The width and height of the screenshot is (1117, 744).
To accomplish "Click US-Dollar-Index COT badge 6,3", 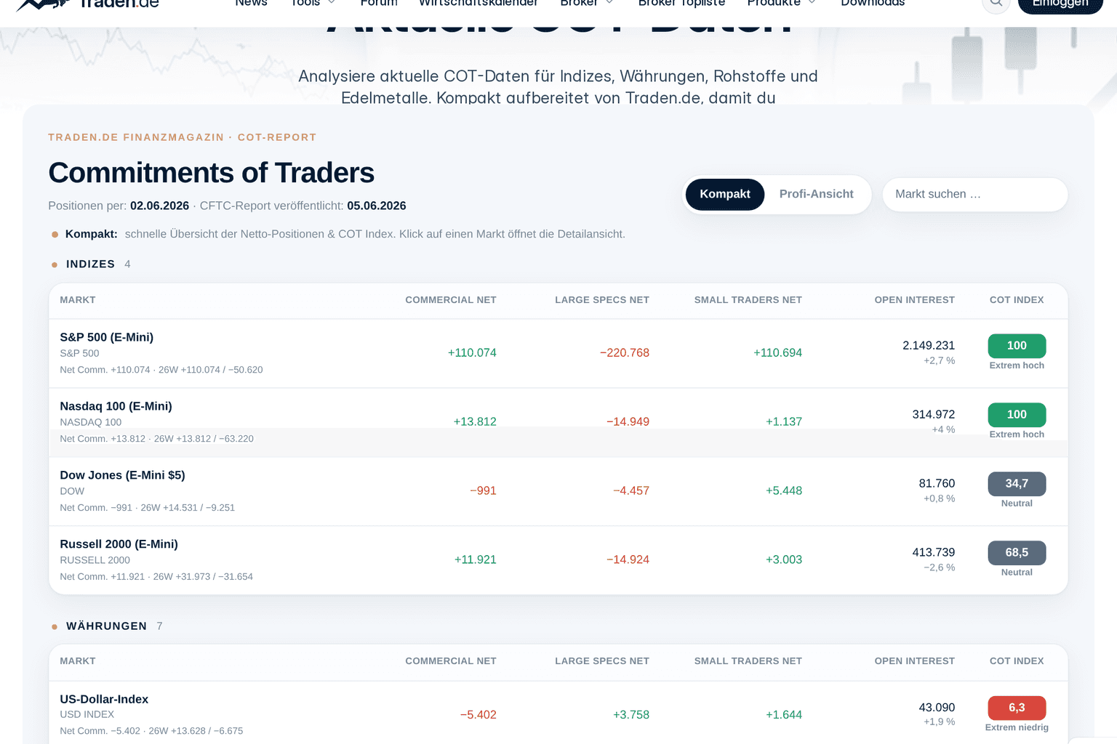I will 1017,708.
